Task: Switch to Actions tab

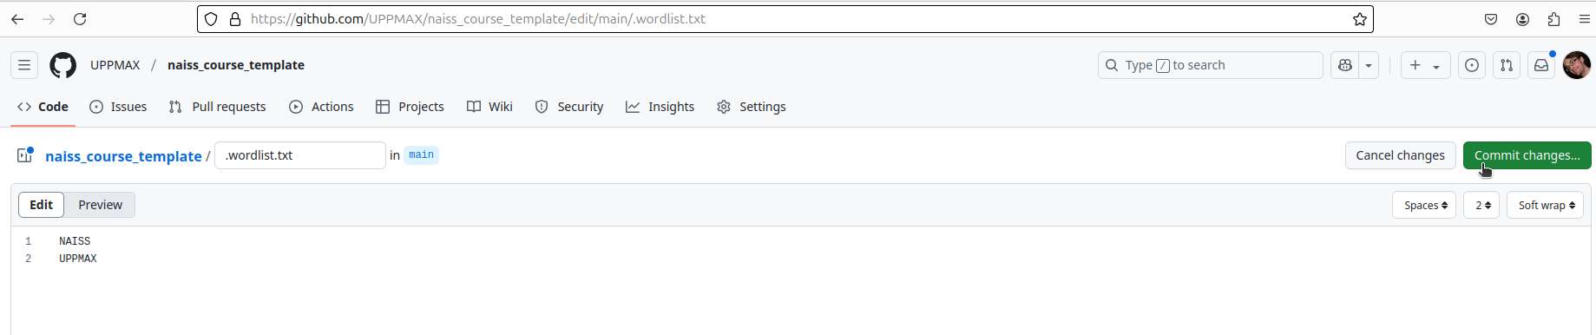Action: coord(321,107)
